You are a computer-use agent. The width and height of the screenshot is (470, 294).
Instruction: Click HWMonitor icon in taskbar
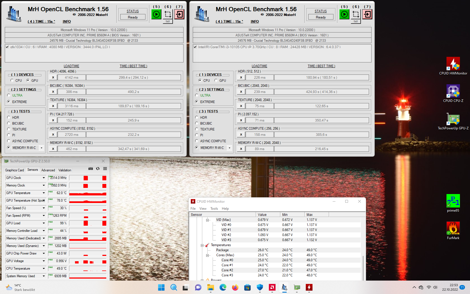pyautogui.click(x=309, y=287)
